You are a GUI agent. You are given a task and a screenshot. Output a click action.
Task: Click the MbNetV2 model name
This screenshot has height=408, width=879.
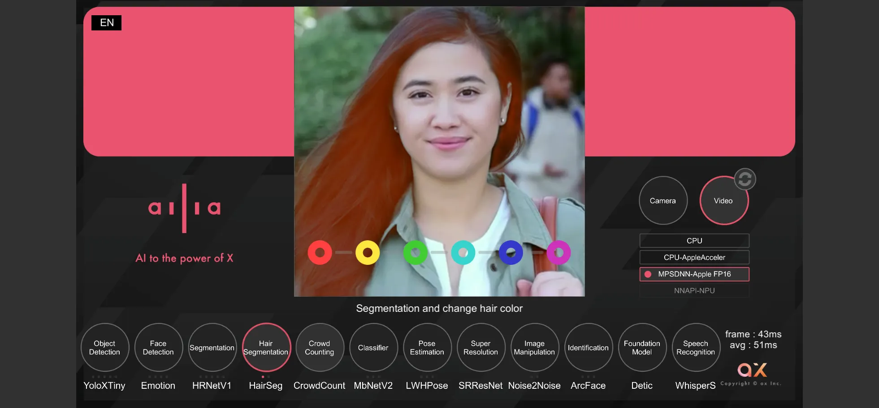pos(373,386)
